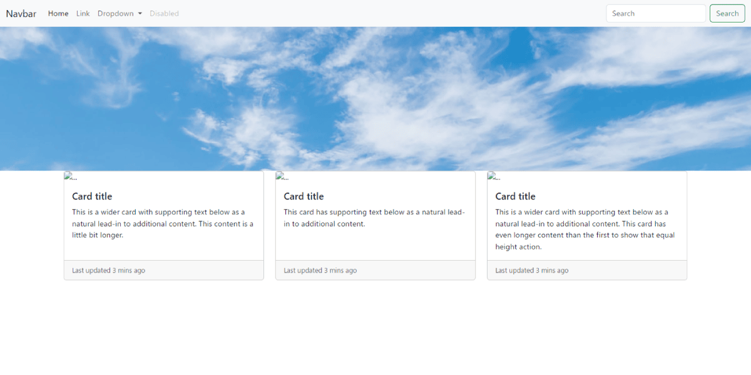Click 'Last updated' footer of 'little bit longer' card
This screenshot has width=751, height=375.
tap(164, 271)
